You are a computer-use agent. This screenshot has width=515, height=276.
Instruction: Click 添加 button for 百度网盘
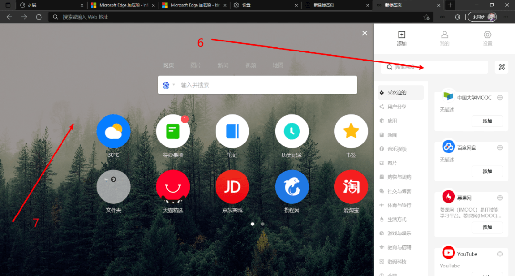pos(487,171)
